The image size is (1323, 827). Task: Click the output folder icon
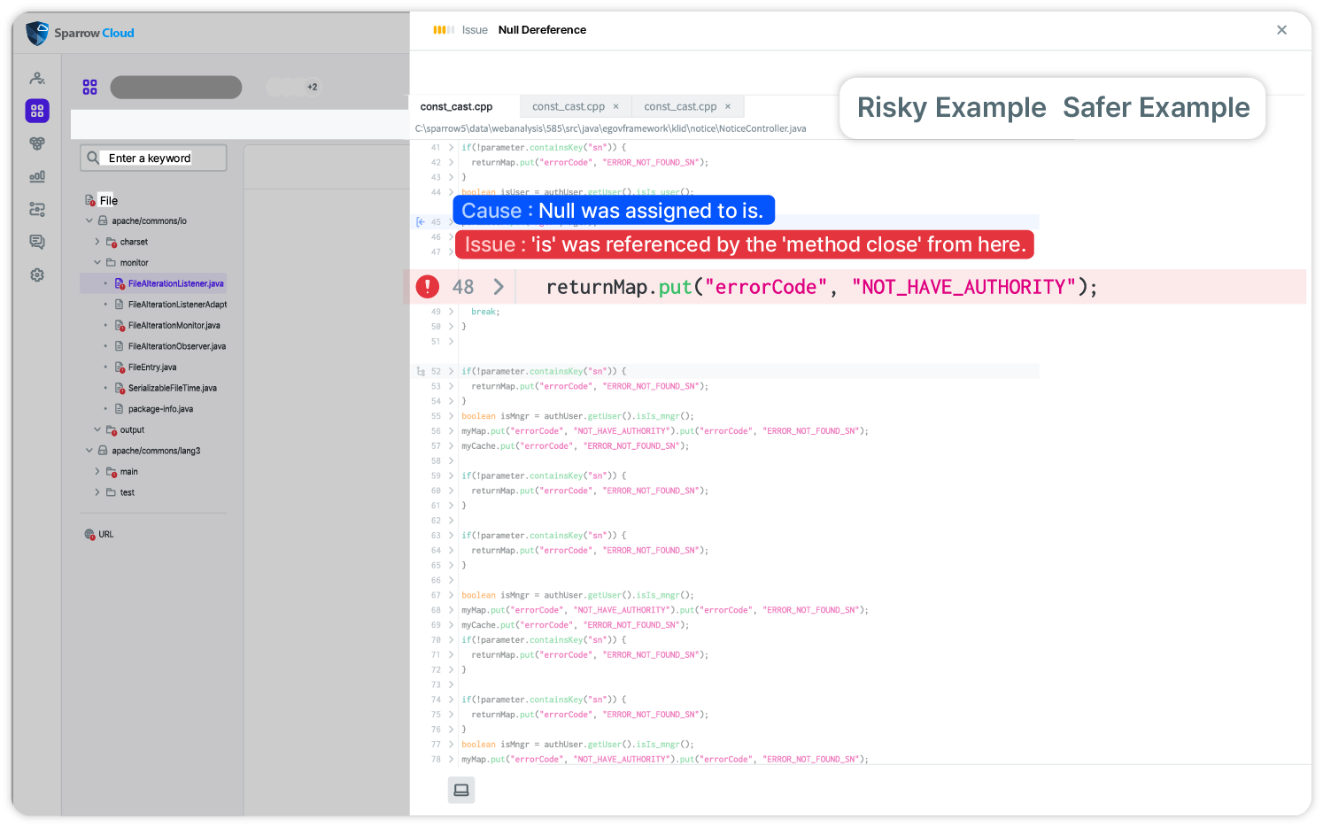pos(112,429)
